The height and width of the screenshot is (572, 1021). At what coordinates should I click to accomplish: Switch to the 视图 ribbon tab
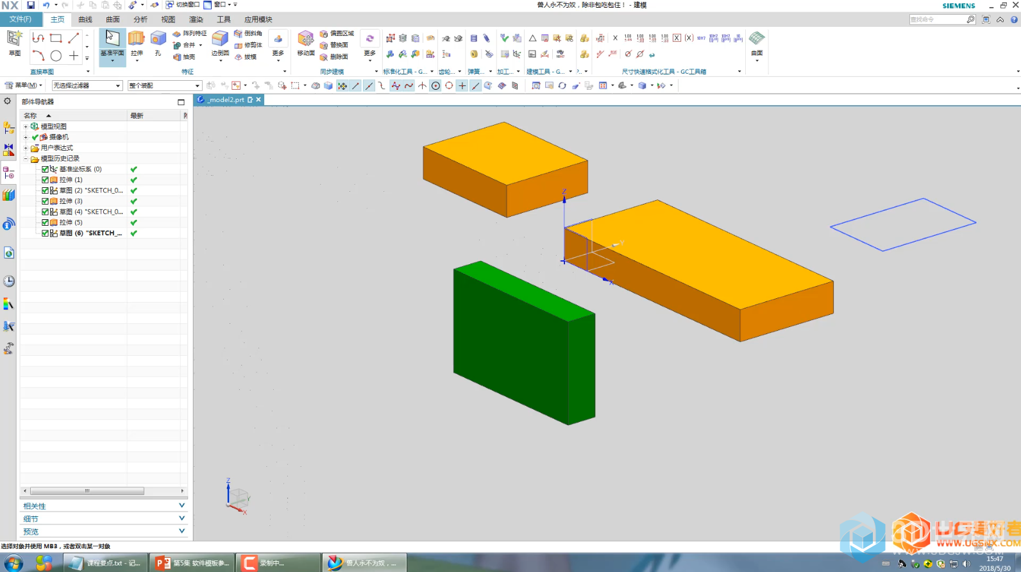(168, 19)
